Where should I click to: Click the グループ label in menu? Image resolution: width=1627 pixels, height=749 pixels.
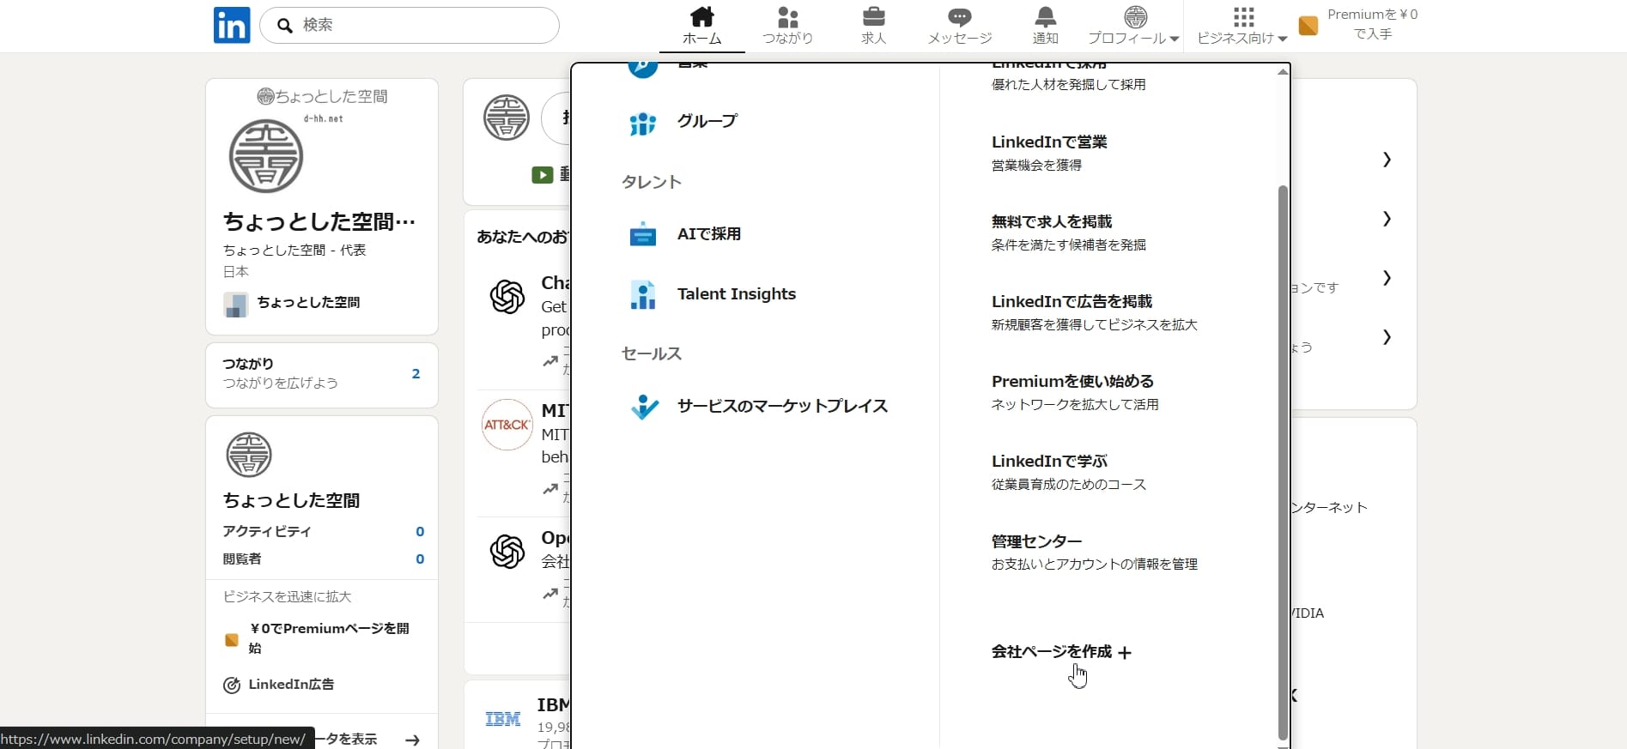pos(707,121)
